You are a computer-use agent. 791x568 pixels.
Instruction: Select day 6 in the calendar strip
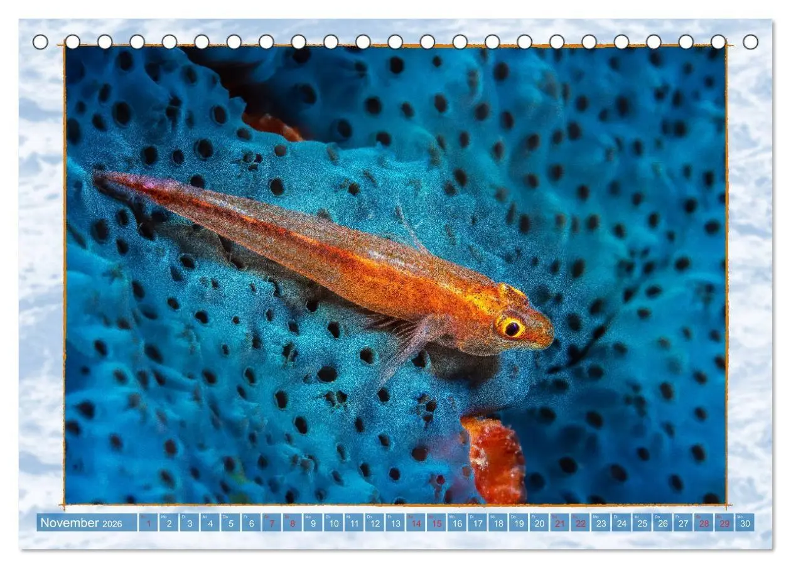tap(252, 523)
